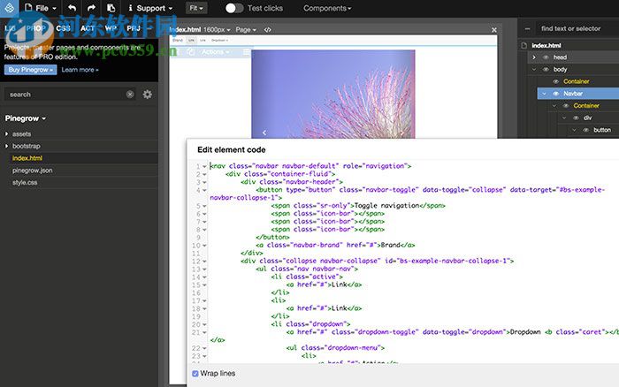The image size is (619, 387).
Task: Click the page code view icon
Action: click(268, 29)
